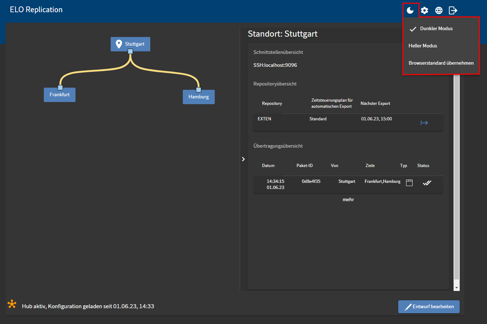Click the mehr link below transfers

(x=348, y=200)
